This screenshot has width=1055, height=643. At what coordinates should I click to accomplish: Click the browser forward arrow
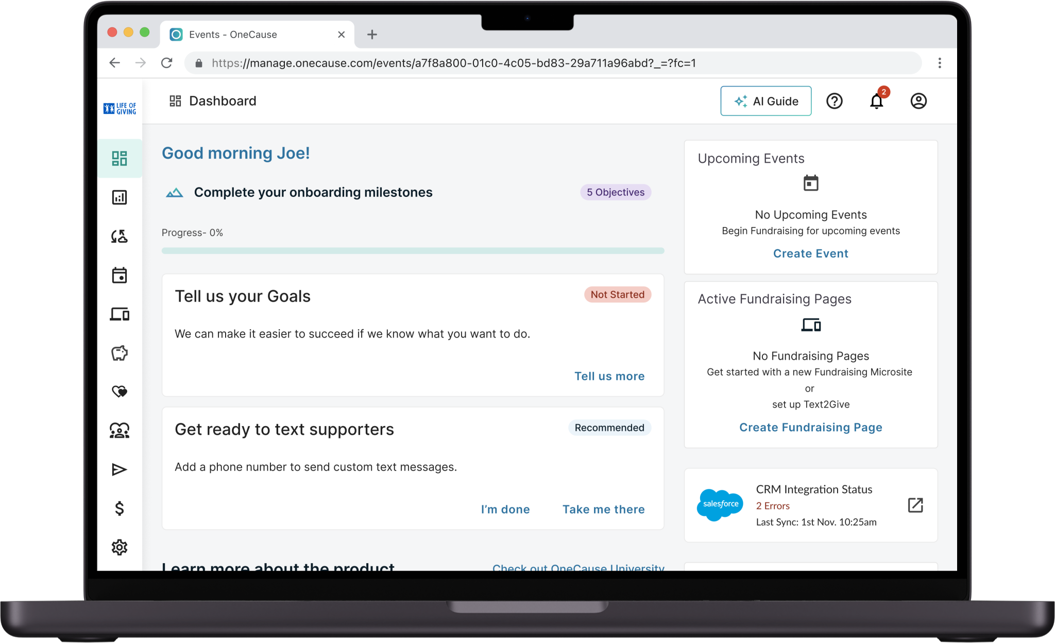140,63
